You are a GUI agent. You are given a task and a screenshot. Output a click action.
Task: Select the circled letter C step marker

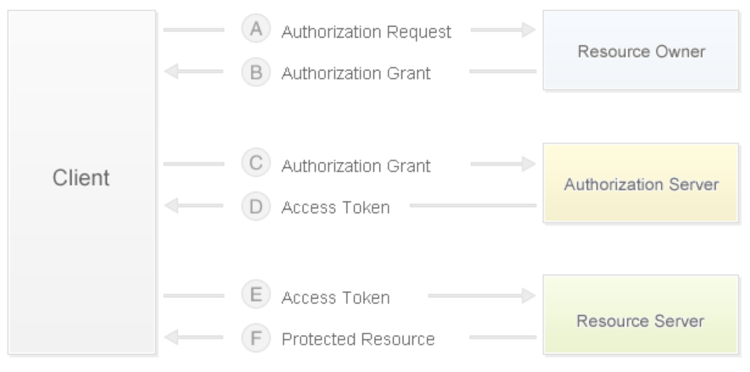(256, 164)
